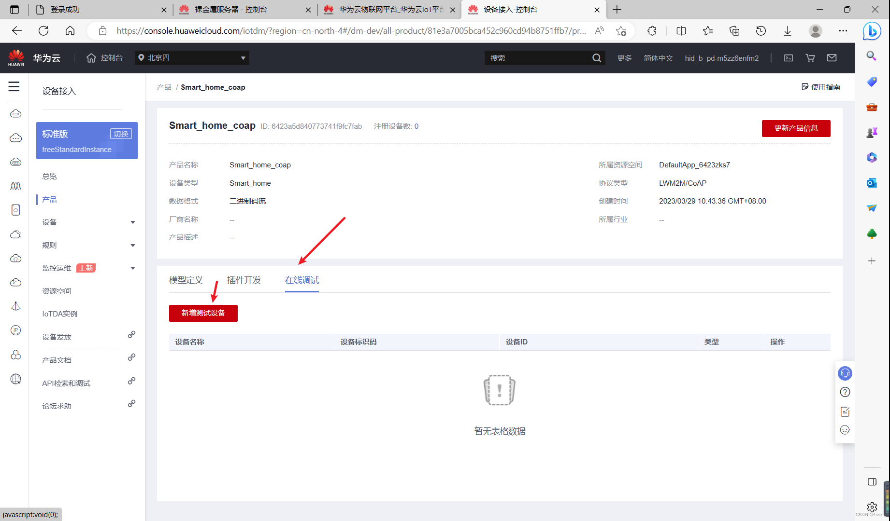The image size is (890, 521).
Task: Open the 北京四 region dropdown
Action: point(192,58)
